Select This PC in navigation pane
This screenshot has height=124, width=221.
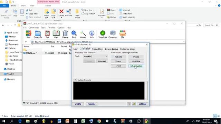[x=10, y=74]
